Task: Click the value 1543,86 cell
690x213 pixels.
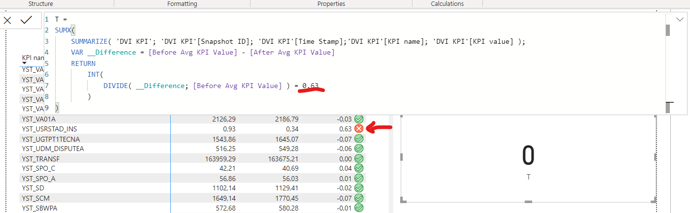Action: (223, 139)
